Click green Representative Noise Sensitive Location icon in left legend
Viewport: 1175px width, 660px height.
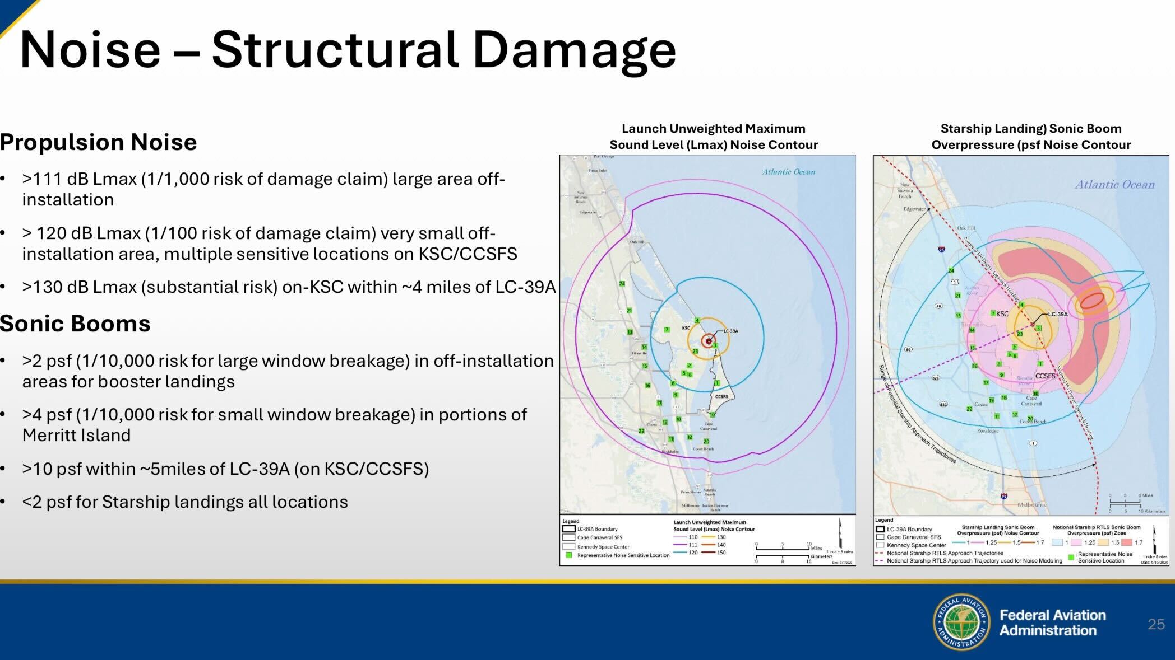(x=569, y=555)
